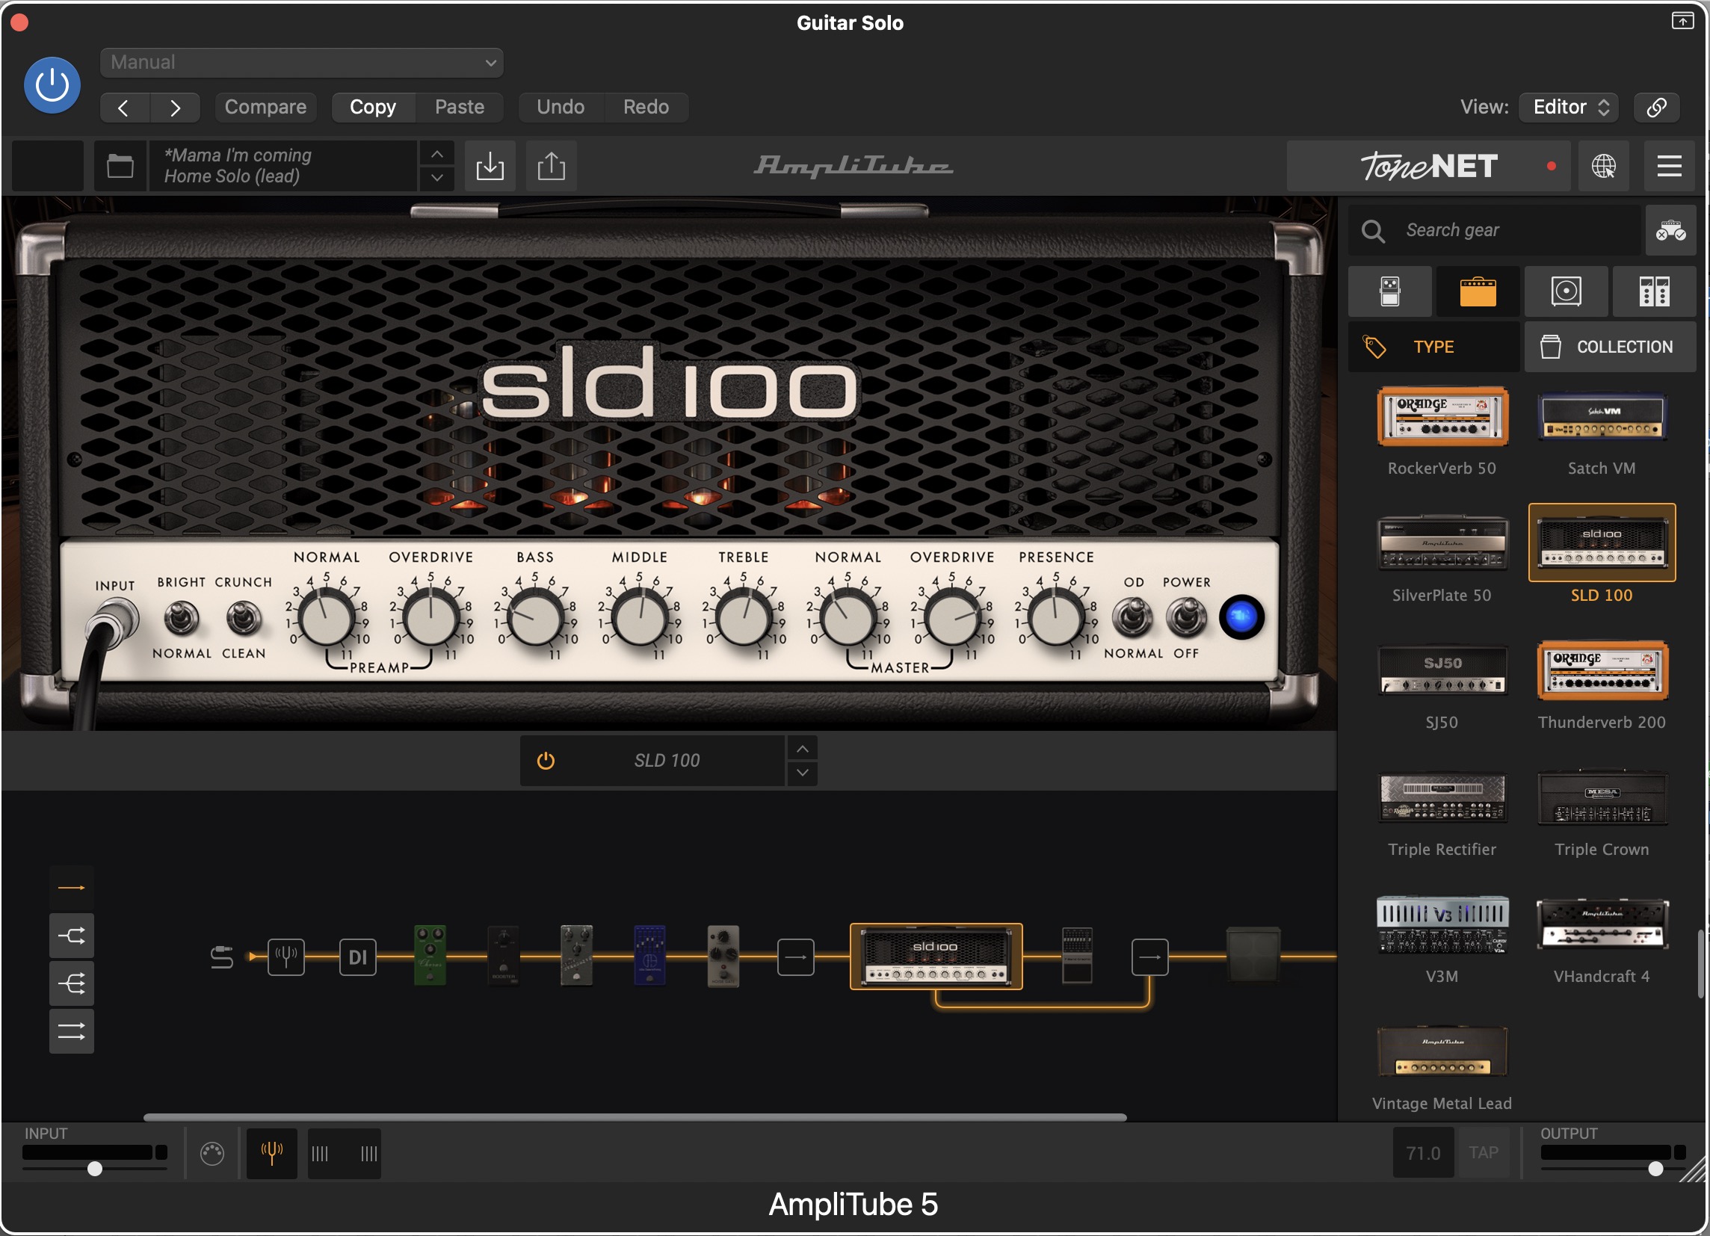Open the Manual preset dropdown
The height and width of the screenshot is (1236, 1710).
[x=302, y=63]
